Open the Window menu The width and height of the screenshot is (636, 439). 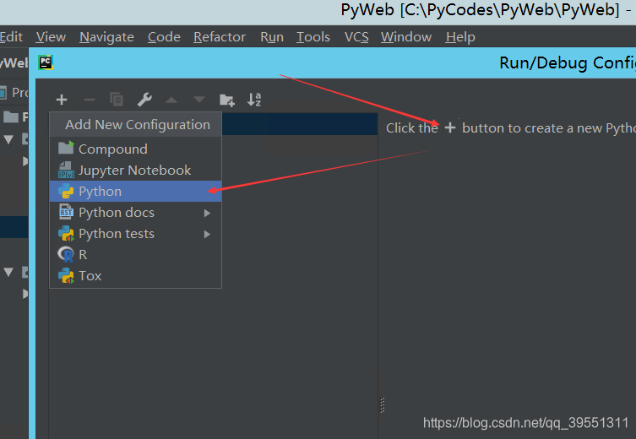pos(406,37)
